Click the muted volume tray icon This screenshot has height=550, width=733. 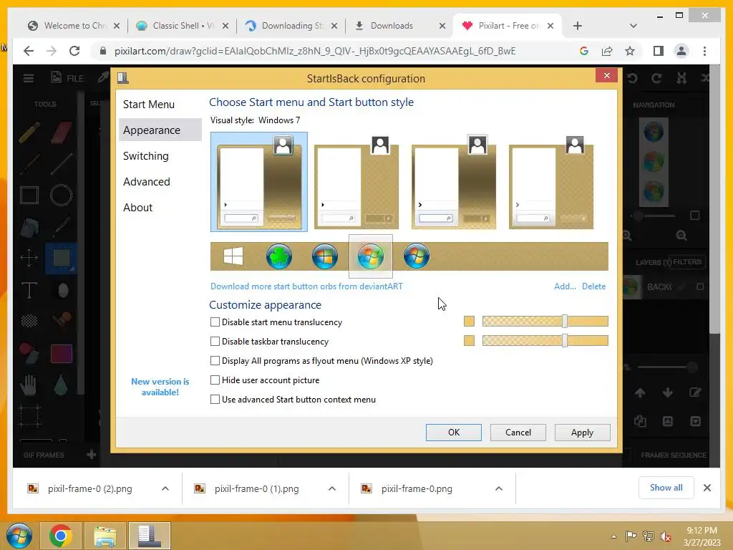coord(665,536)
